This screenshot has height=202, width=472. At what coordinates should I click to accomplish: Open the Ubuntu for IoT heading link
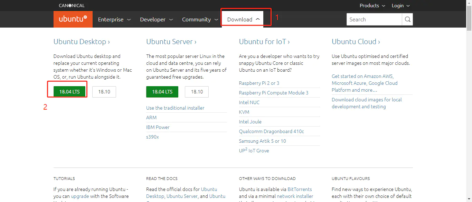264,42
